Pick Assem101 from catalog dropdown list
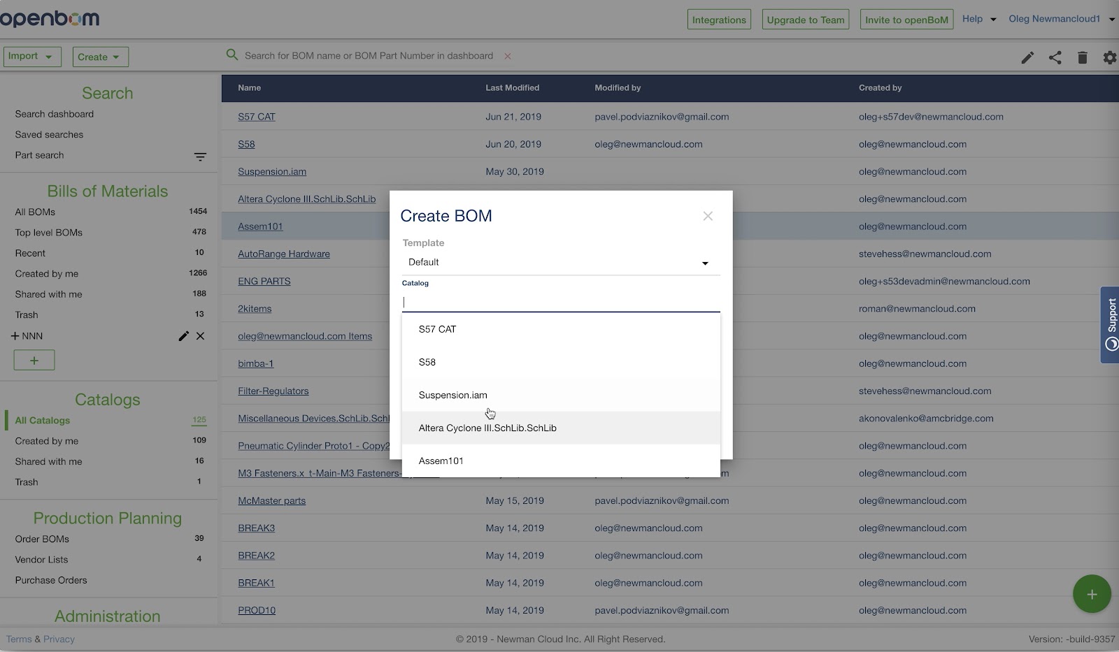This screenshot has width=1119, height=652. coord(561,461)
